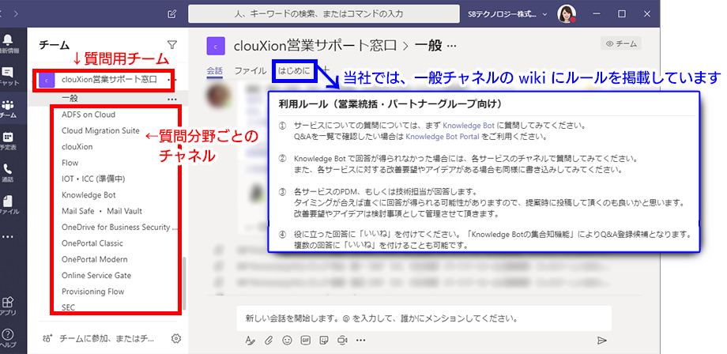Viewport: 727px width, 354px height.
Task: Open manage teams settings gear
Action: click(175, 339)
